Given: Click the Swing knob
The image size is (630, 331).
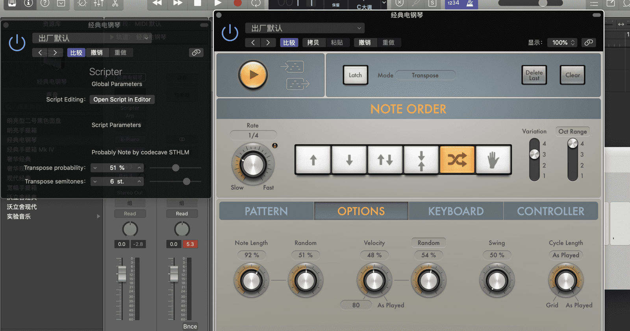Looking at the screenshot, I should (497, 281).
